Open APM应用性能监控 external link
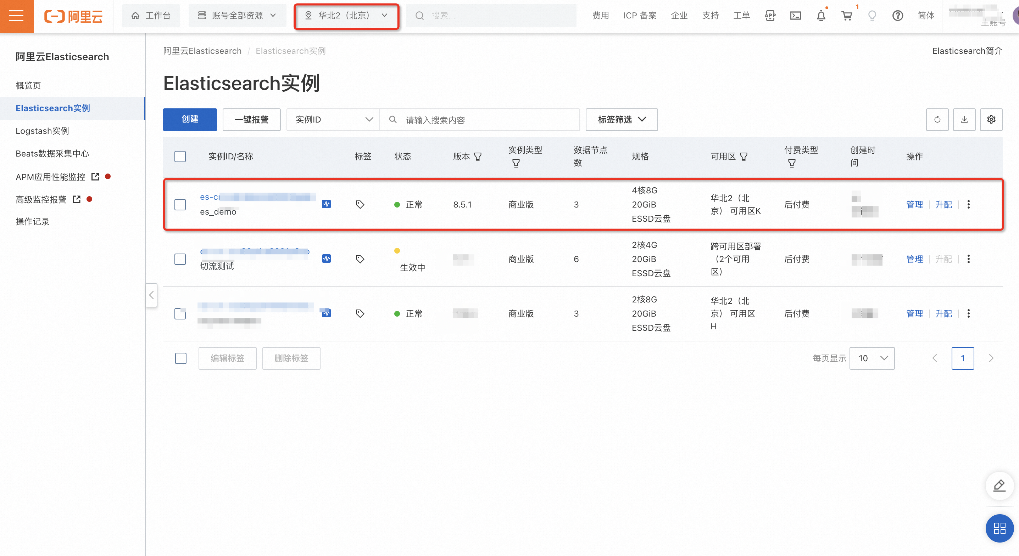This screenshot has width=1019, height=556. pos(57,177)
